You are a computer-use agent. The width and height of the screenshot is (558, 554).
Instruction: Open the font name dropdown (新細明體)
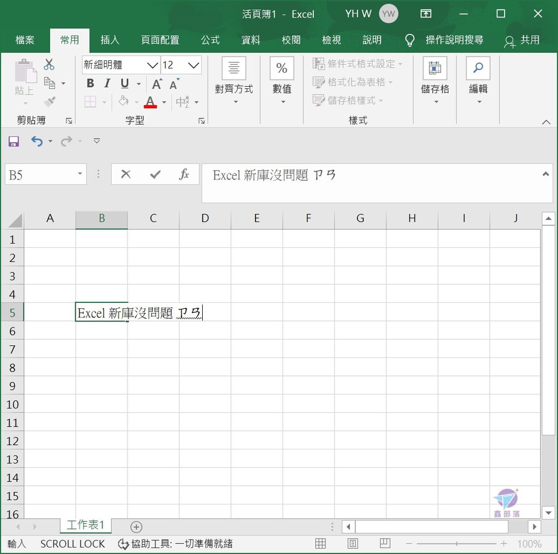coord(153,65)
